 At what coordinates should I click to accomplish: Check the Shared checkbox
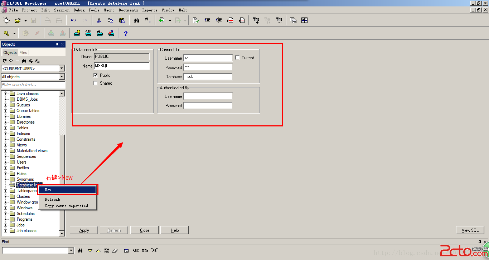click(96, 83)
